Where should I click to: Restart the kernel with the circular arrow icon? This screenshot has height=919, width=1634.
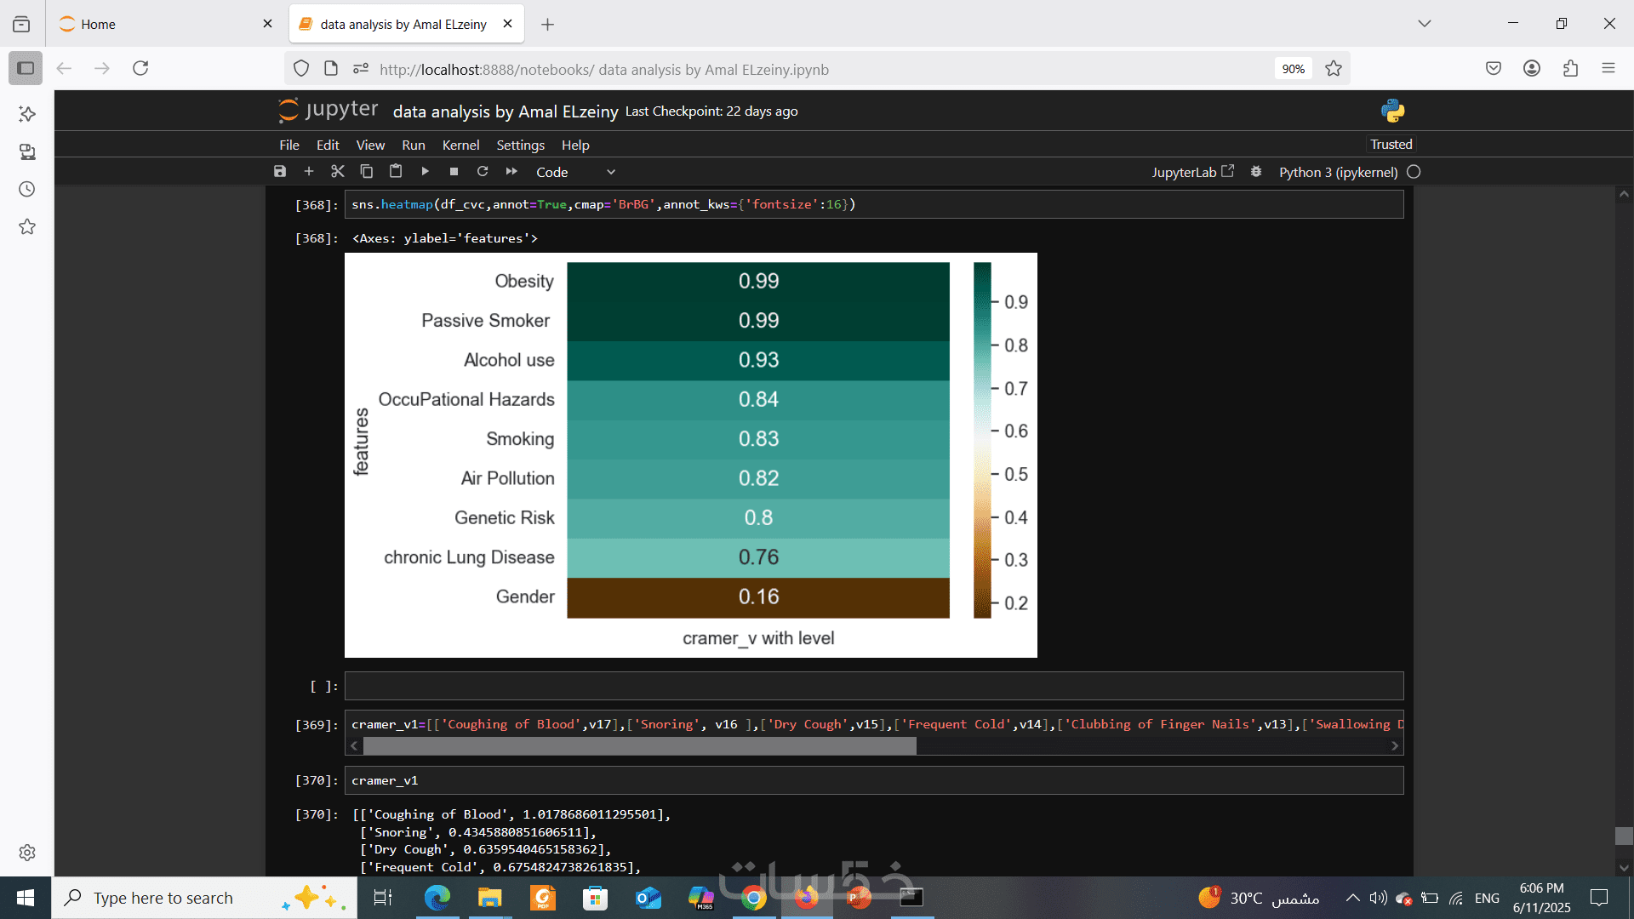[483, 172]
